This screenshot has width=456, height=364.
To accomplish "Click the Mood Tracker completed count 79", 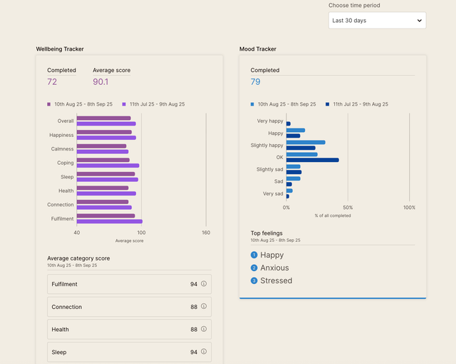I will 256,82.
